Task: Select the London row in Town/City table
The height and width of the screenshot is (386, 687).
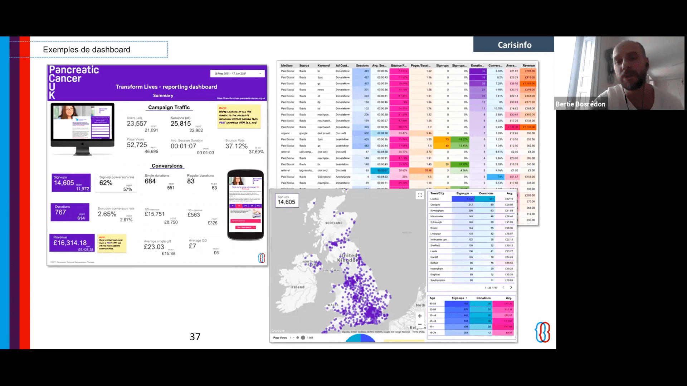Action: point(472,199)
